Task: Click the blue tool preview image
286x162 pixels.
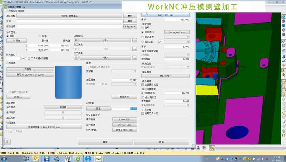Action: [68, 82]
